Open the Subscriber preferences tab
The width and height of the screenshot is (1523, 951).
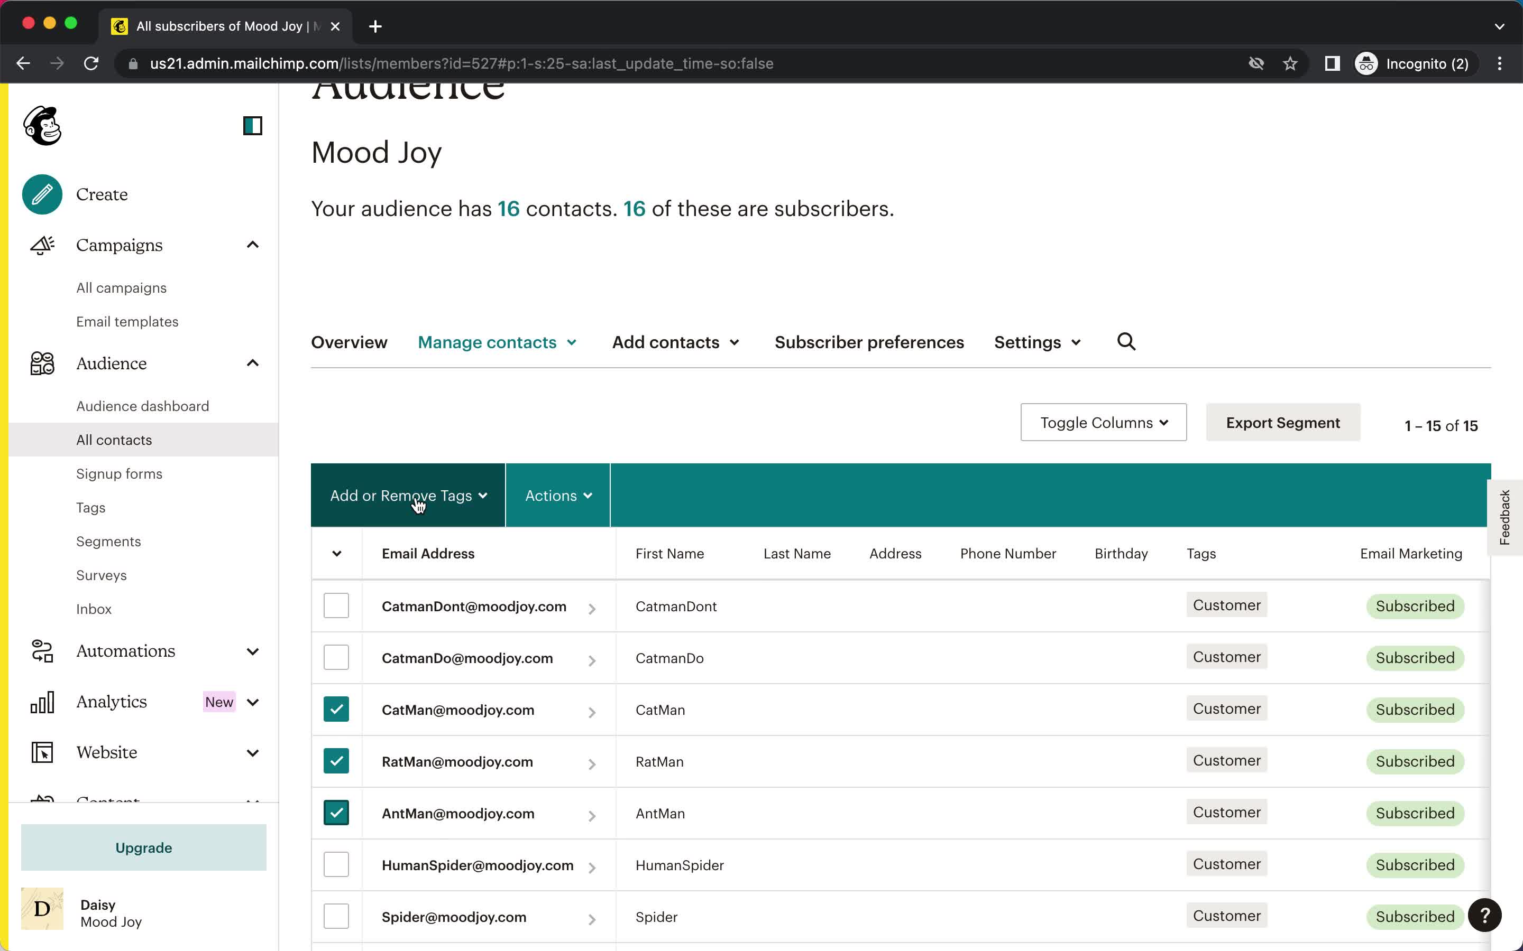pos(868,342)
